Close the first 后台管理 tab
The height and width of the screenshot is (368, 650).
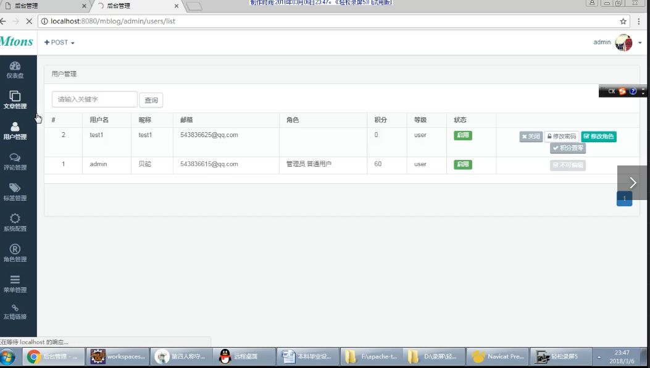coord(84,6)
